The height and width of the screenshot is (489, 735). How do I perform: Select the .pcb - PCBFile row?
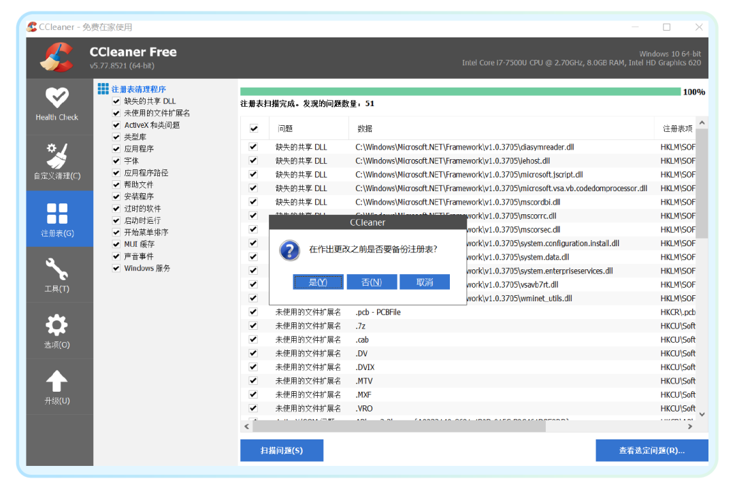(468, 312)
